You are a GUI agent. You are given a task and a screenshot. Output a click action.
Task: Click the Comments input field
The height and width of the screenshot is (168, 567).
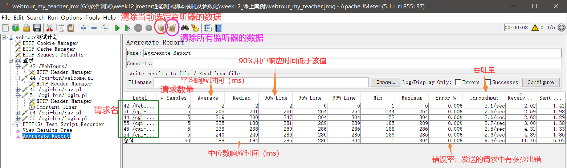click(357, 63)
